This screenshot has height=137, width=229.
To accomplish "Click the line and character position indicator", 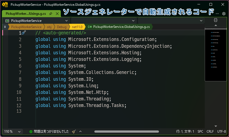I will click(185, 132).
